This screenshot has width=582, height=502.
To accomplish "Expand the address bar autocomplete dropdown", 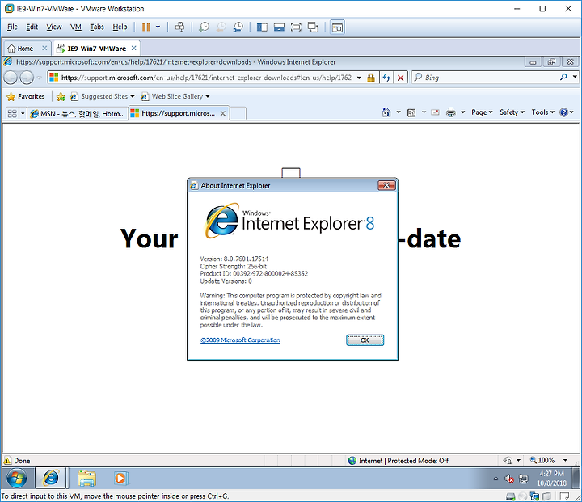I will [359, 78].
